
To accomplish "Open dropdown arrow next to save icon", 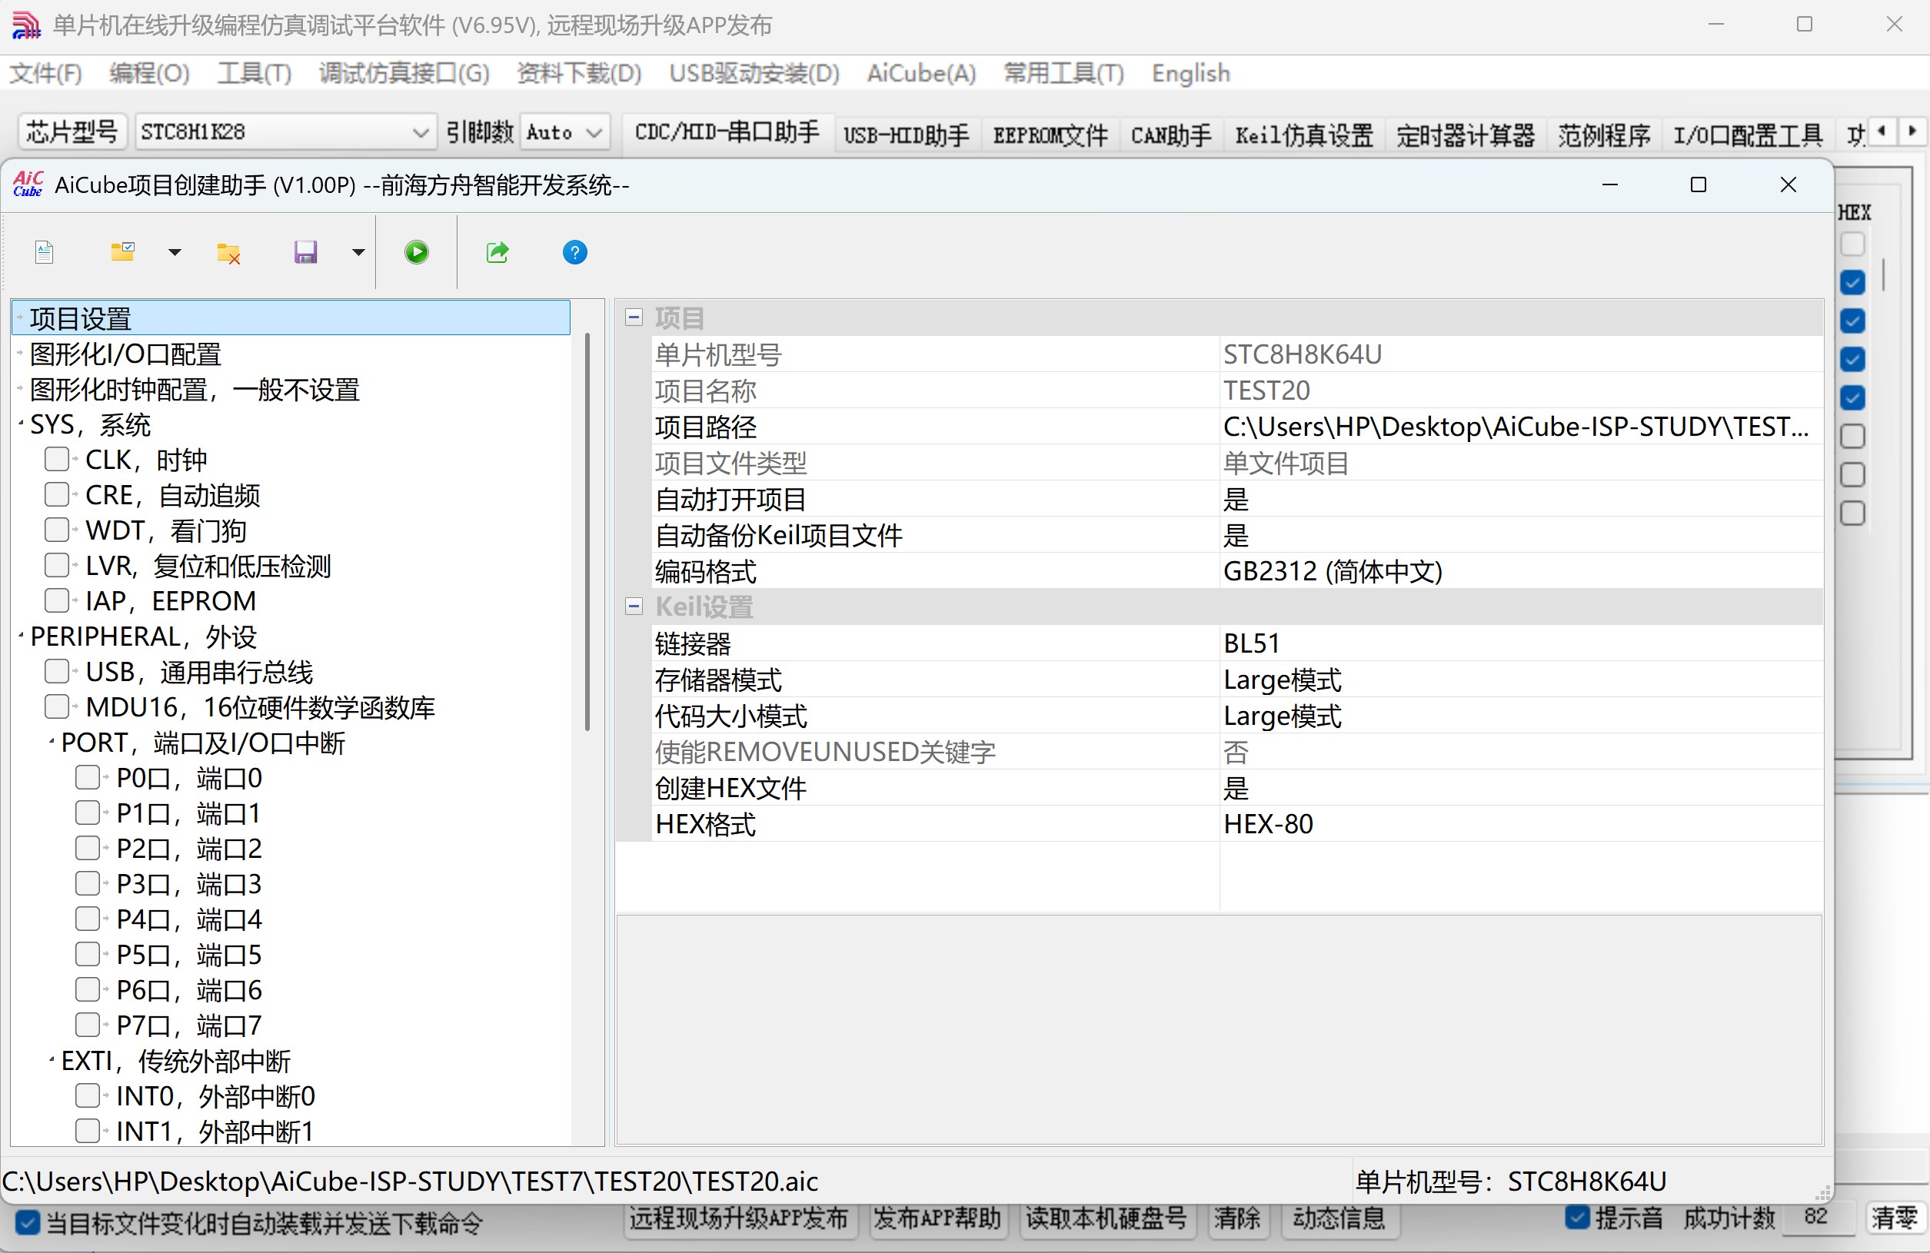I will point(358,252).
